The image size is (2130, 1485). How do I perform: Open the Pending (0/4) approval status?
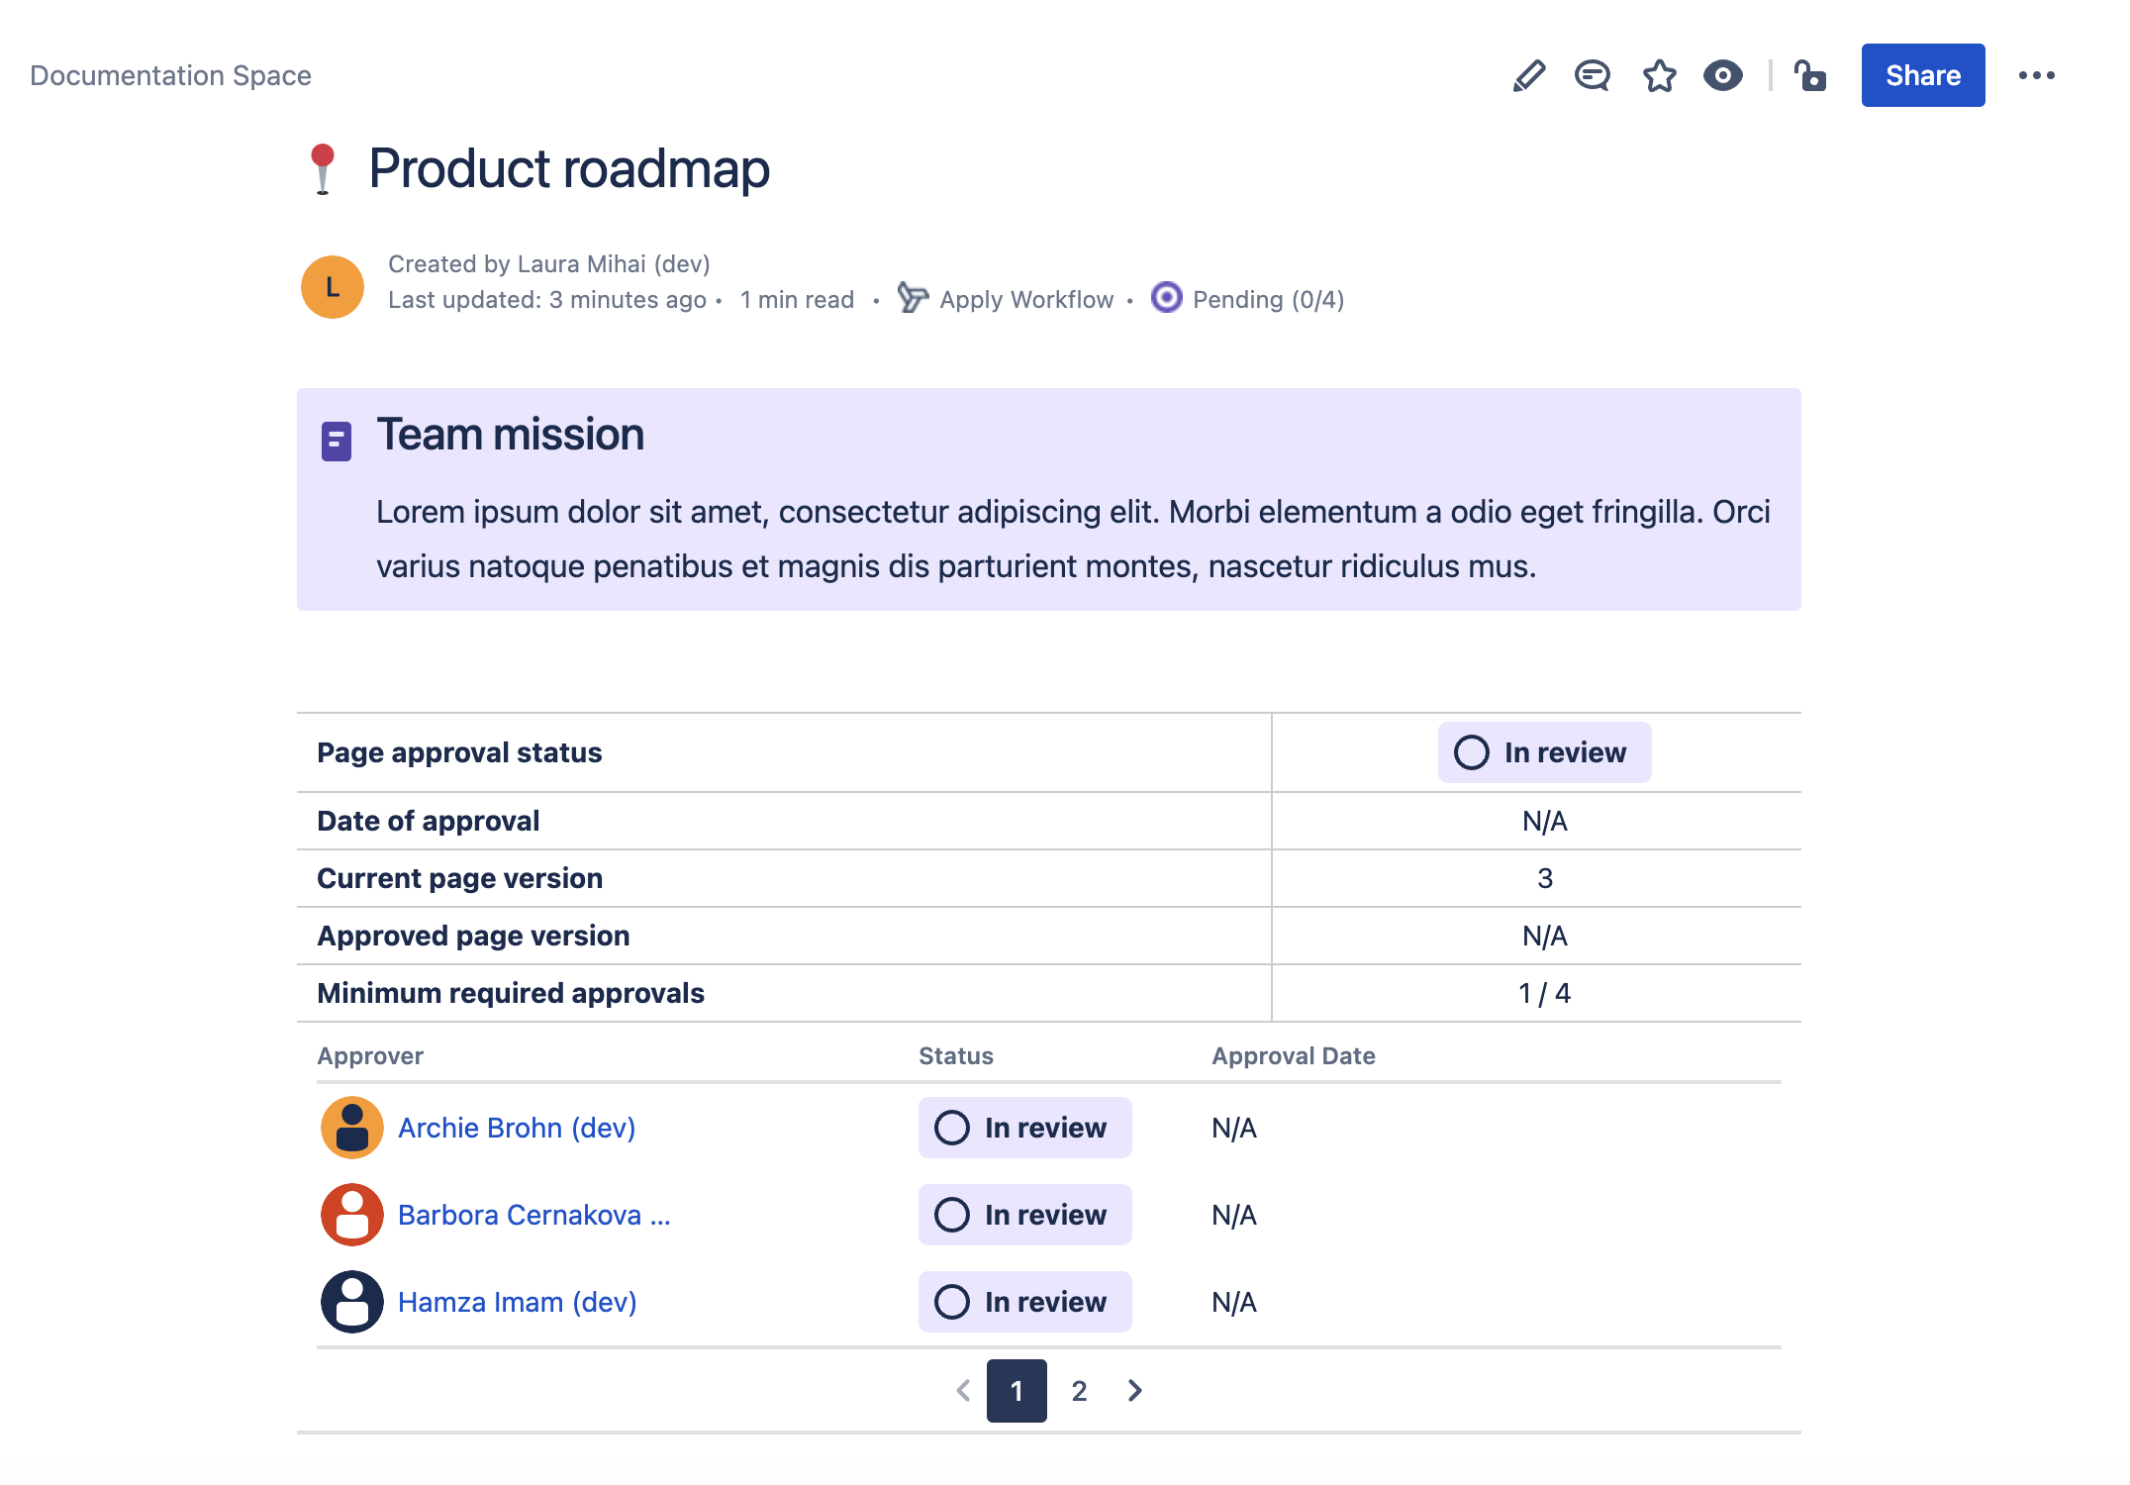1267,300
